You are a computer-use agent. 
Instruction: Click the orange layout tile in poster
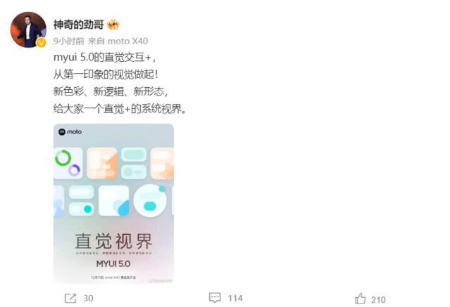[102, 163]
